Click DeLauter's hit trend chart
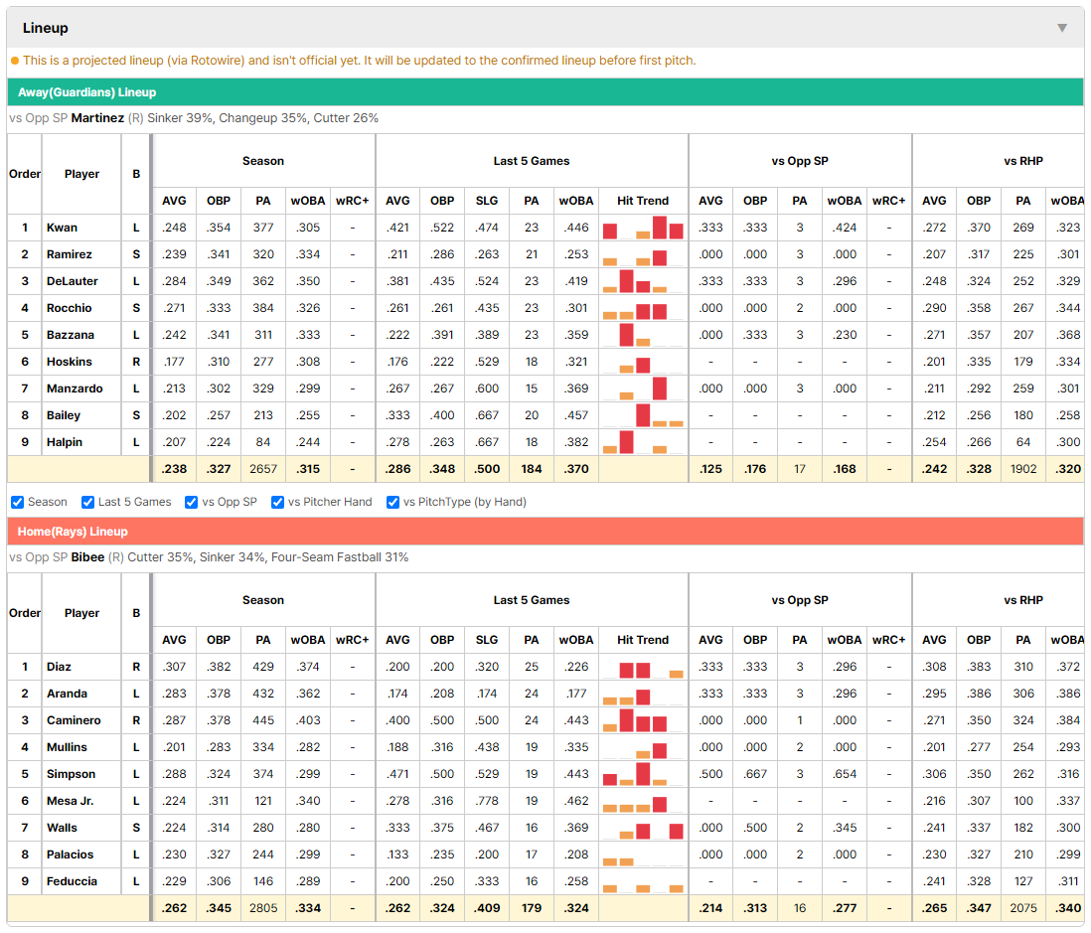Image resolution: width=1091 pixels, height=933 pixels. click(643, 281)
